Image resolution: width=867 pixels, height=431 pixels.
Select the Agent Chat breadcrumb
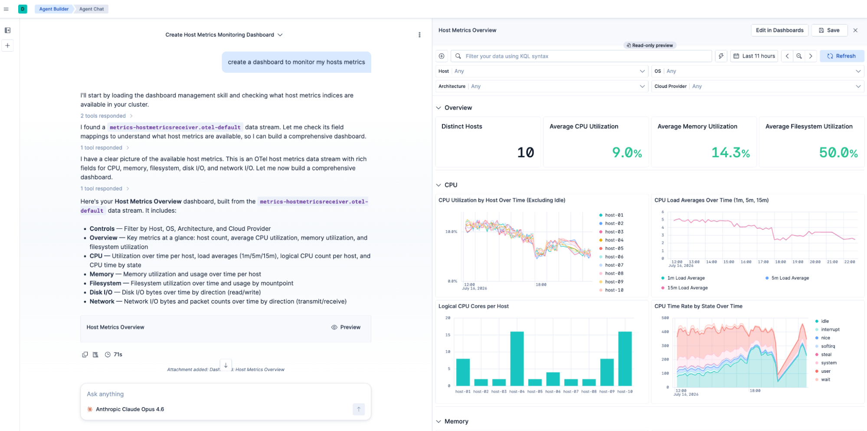tap(92, 9)
